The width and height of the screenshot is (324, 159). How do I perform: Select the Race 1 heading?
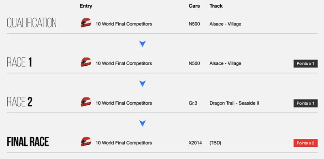19,62
